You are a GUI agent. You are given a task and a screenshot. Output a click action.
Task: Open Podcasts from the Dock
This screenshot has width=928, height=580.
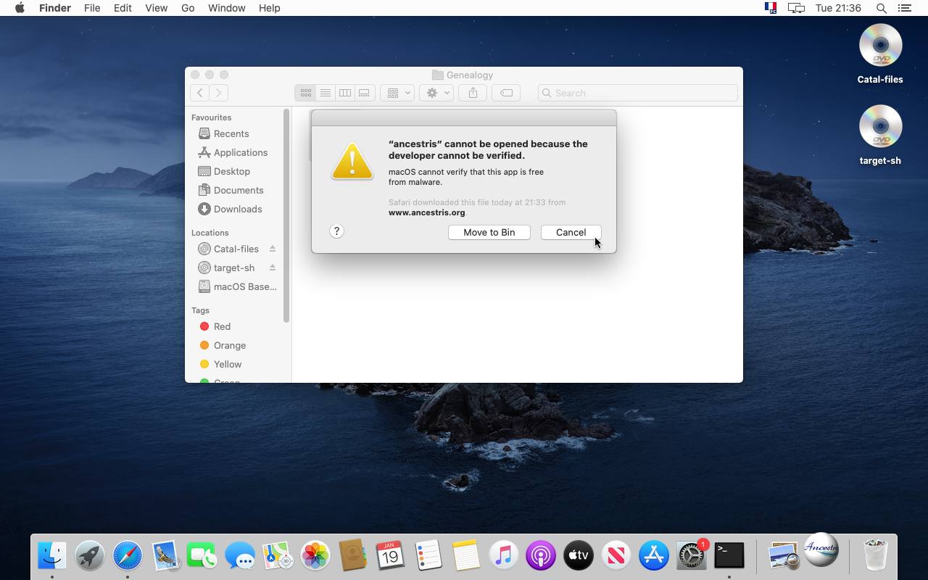click(541, 556)
